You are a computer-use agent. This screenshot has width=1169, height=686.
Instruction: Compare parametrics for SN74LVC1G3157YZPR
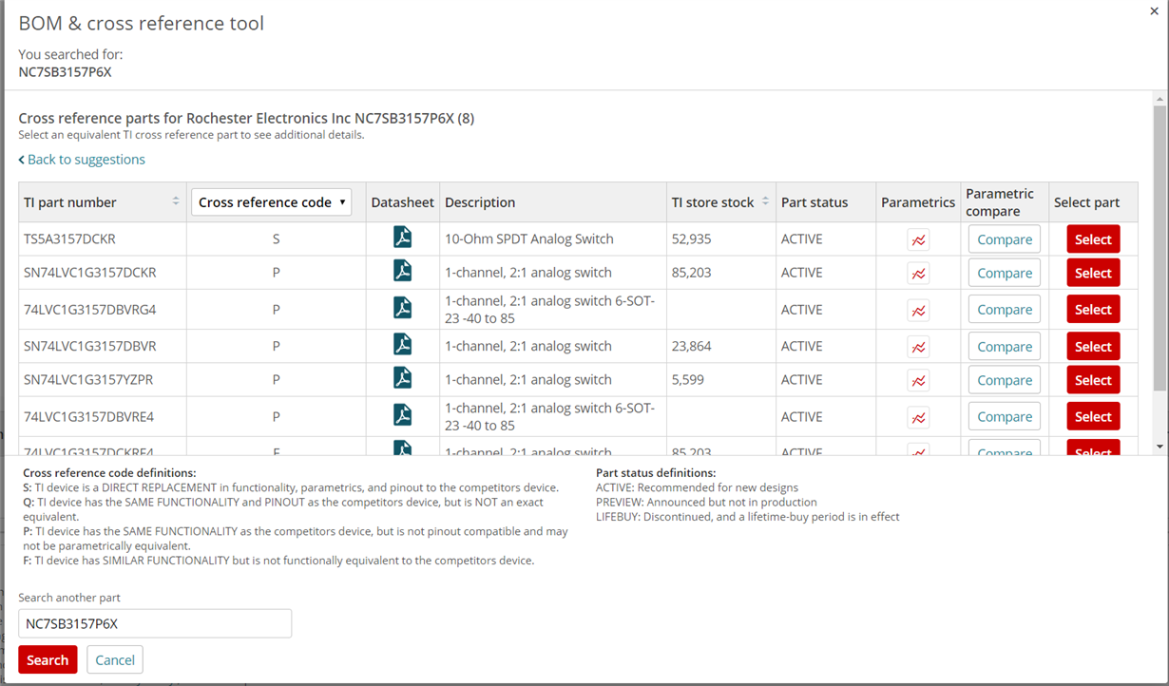coord(1005,380)
